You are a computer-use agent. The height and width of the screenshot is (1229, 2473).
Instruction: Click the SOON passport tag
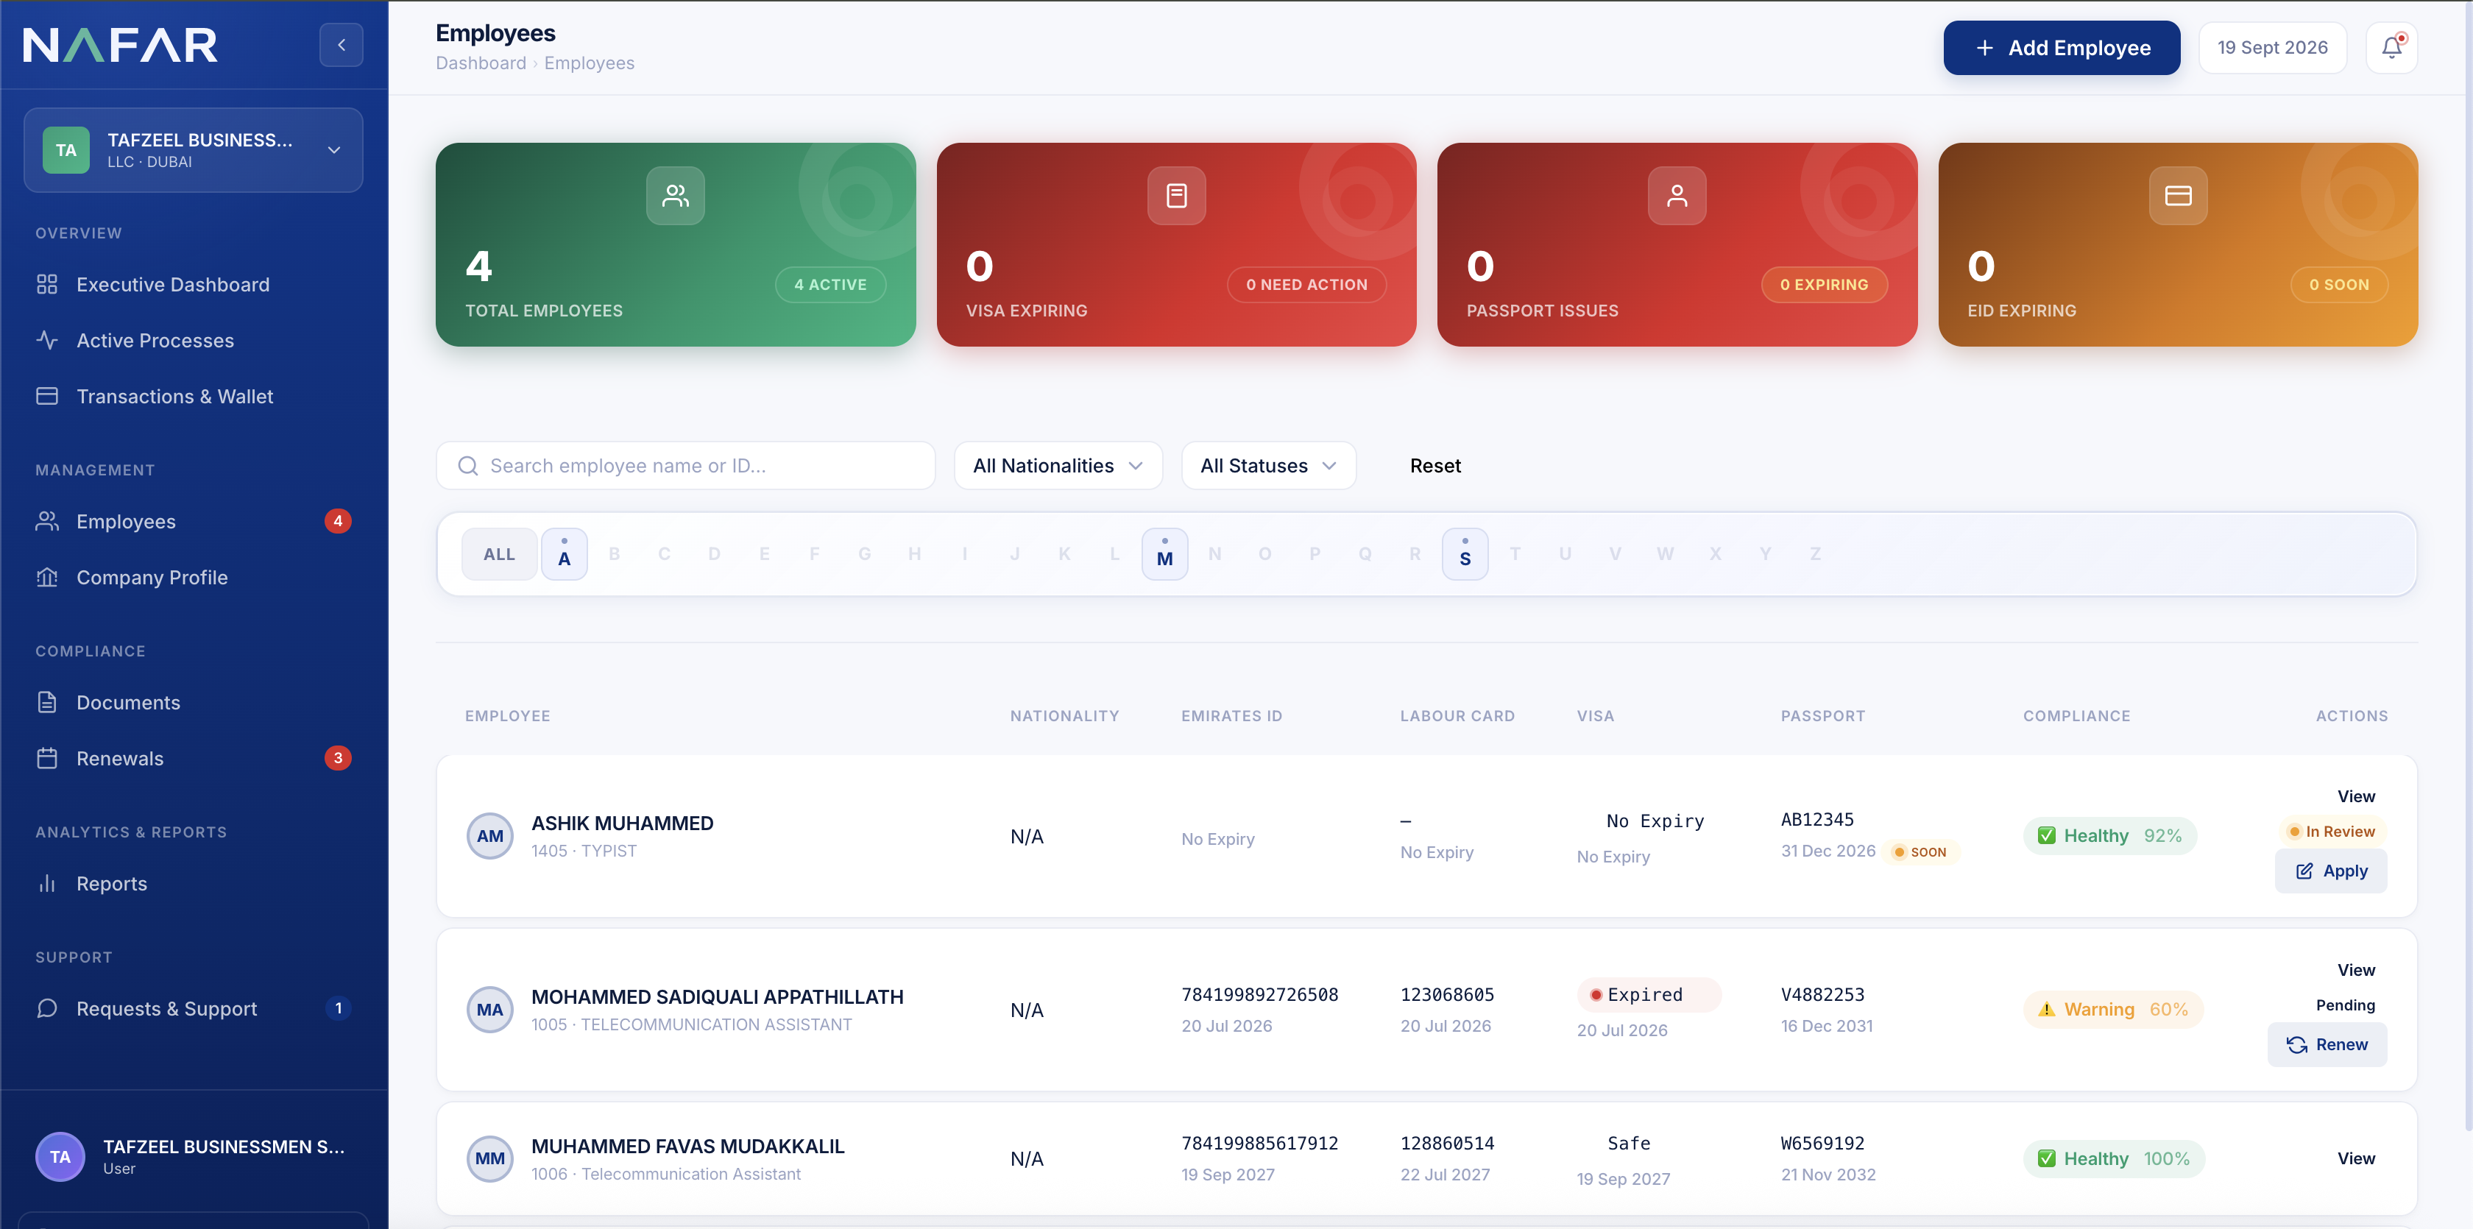1920,851
